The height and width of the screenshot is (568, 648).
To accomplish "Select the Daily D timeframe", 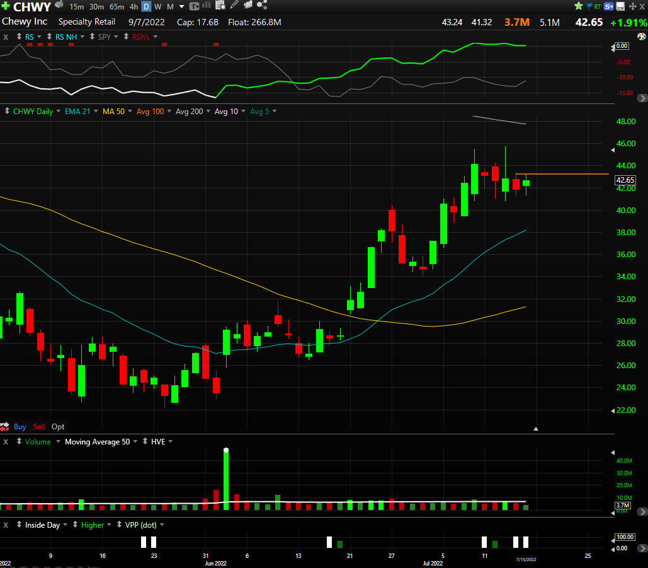I will (146, 6).
